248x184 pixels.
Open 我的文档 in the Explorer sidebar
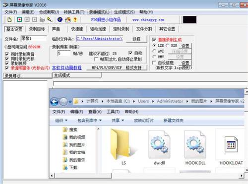[74, 152]
